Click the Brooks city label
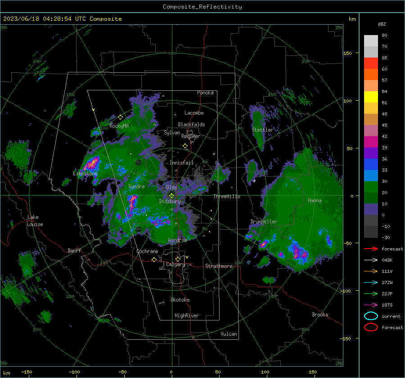The height and width of the screenshot is (378, 405). [x=320, y=315]
